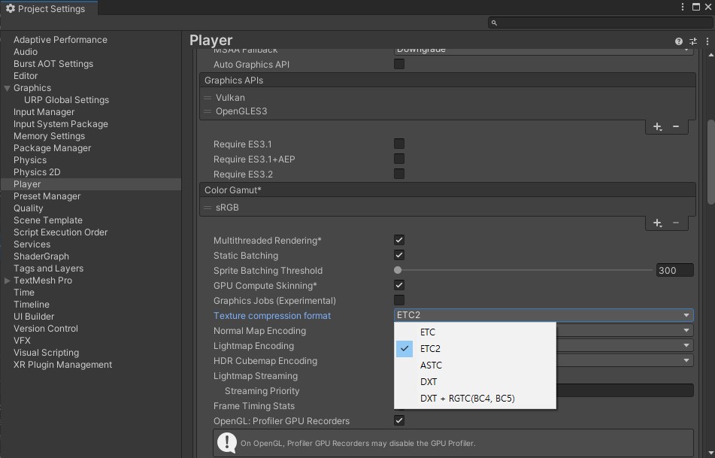Screen dimensions: 715x458
Task: Open Audio settings category
Action: click(x=26, y=52)
